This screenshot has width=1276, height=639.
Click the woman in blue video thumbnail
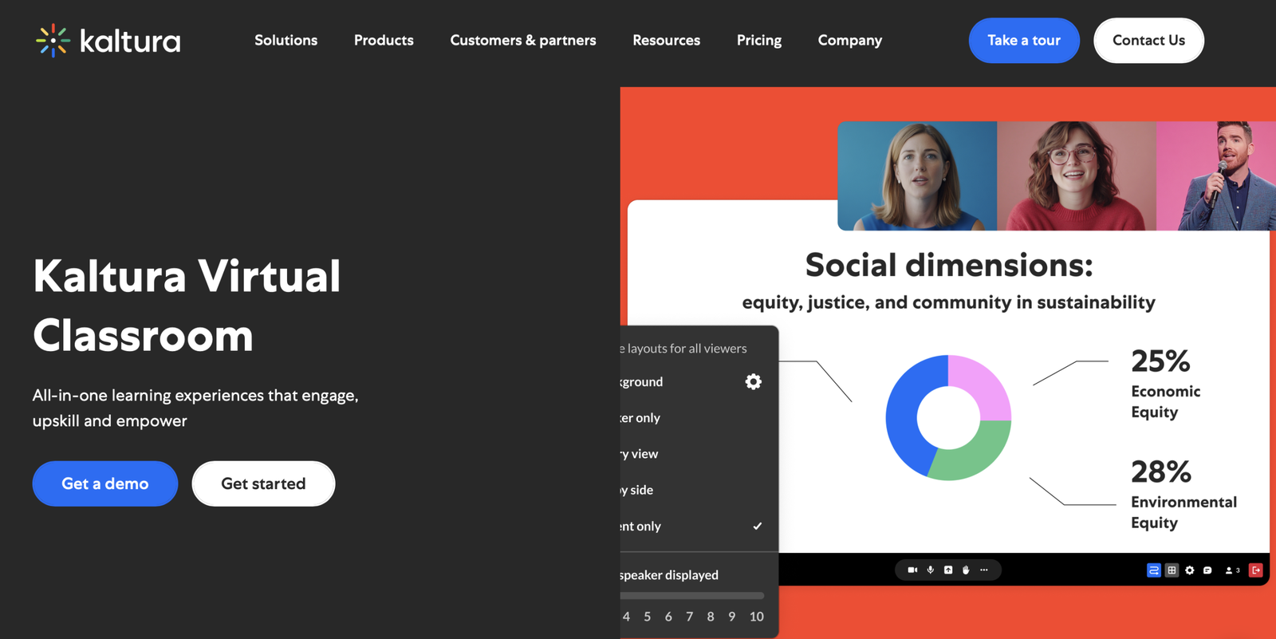click(917, 176)
